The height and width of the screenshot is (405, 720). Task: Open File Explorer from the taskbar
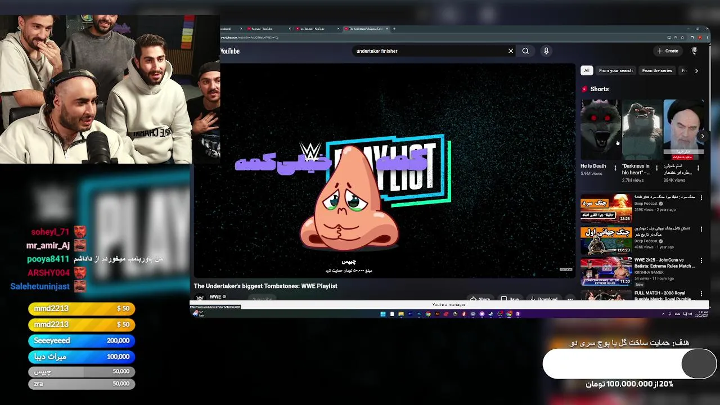[401, 314]
